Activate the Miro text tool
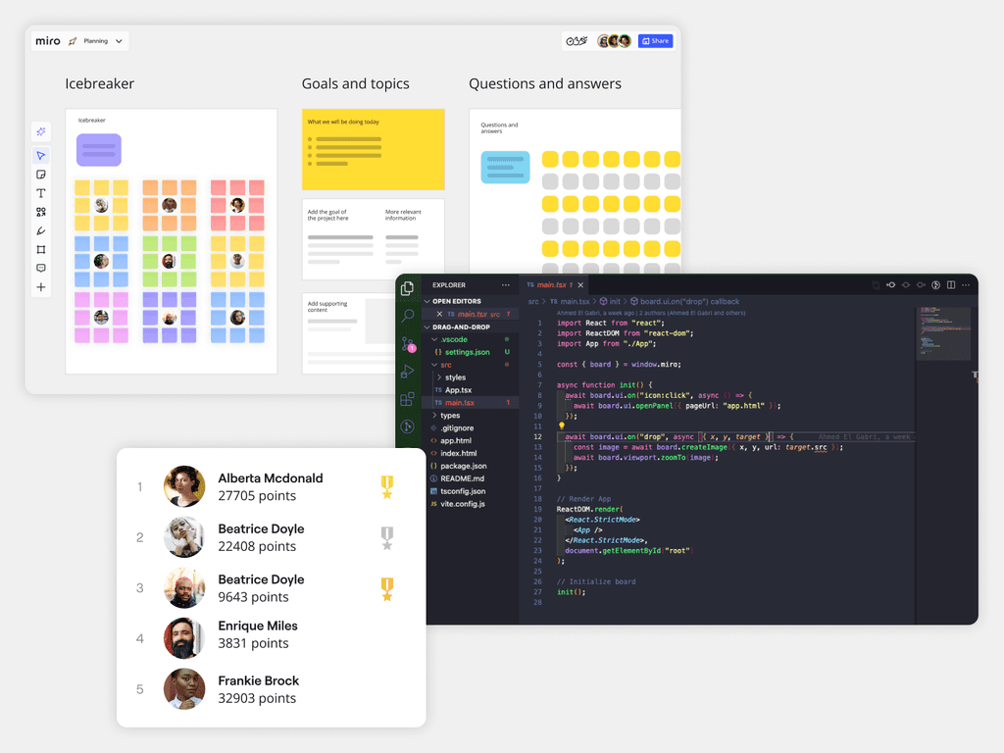The height and width of the screenshot is (753, 1004). (x=41, y=193)
